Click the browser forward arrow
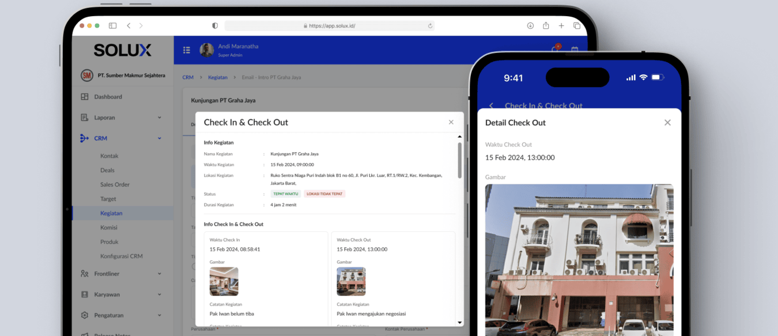The width and height of the screenshot is (778, 336). click(141, 26)
